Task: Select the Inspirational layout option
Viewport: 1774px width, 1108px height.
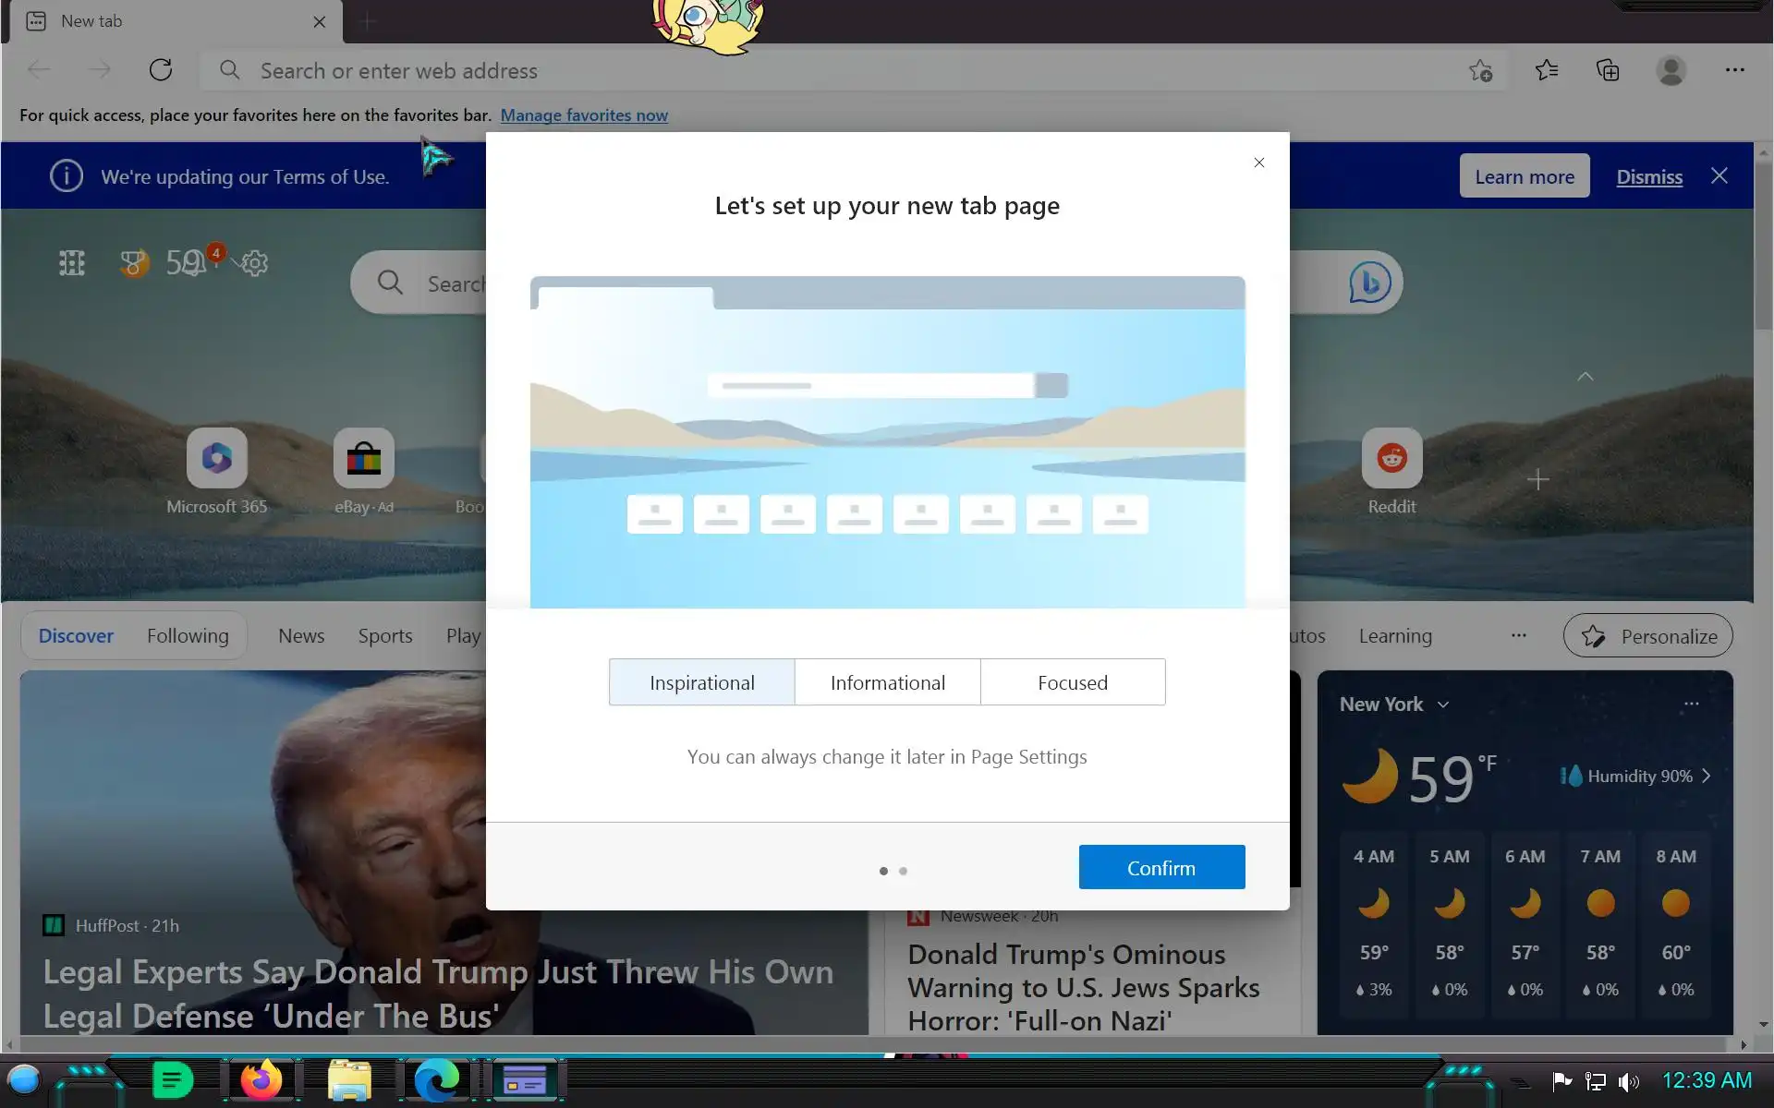Action: pos(701,682)
